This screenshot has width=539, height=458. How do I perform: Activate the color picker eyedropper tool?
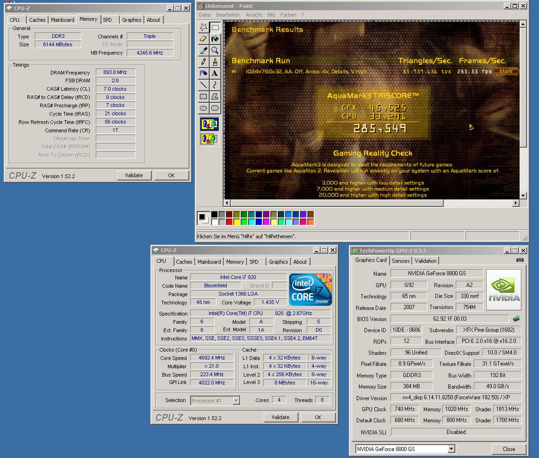click(204, 50)
